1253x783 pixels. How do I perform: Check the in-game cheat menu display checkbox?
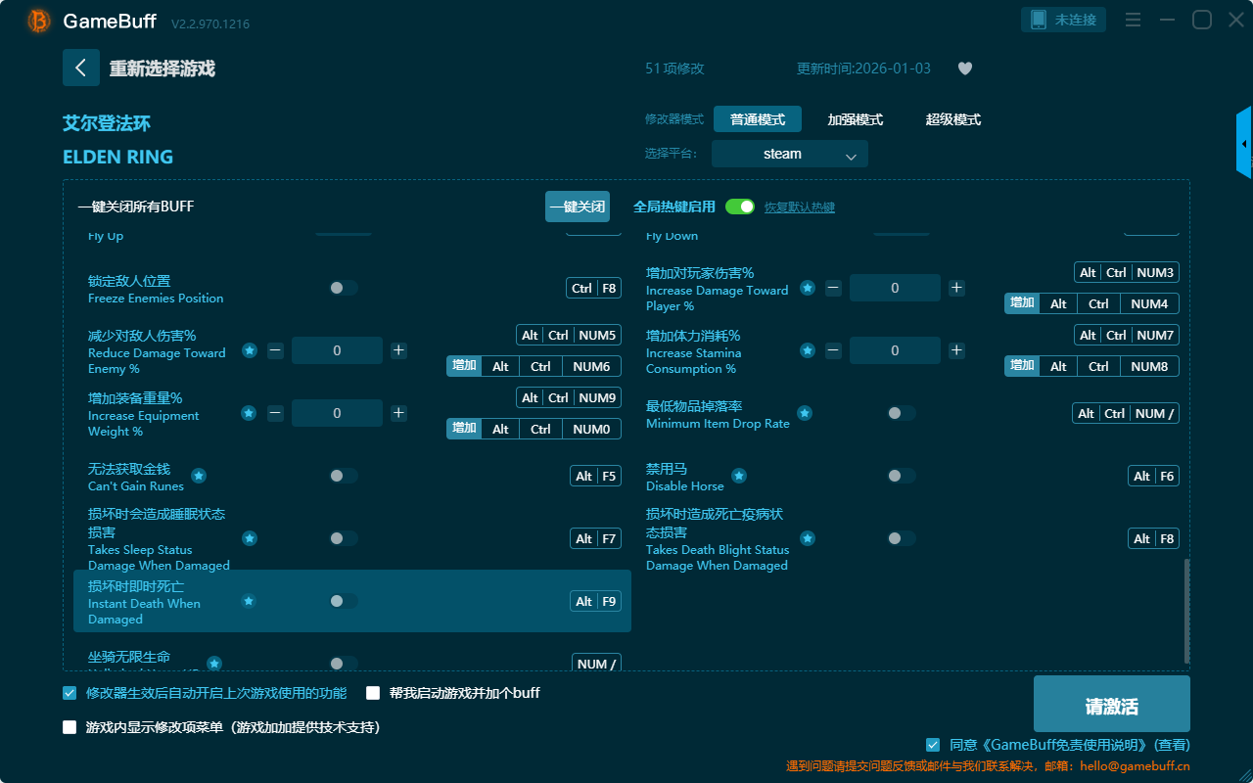click(70, 727)
